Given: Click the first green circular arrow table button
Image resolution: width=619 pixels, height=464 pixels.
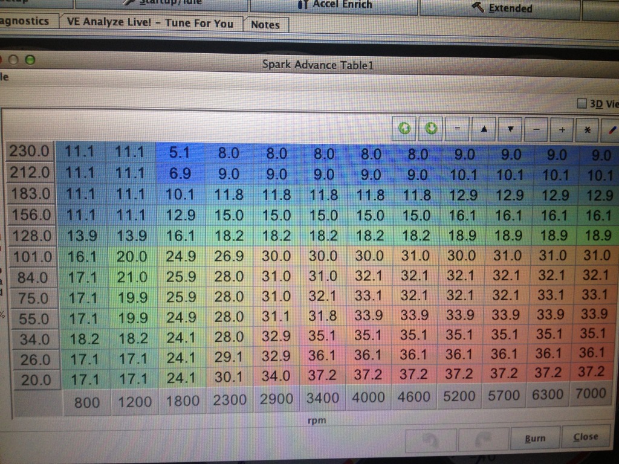Looking at the screenshot, I should (404, 128).
